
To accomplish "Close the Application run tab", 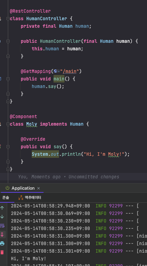I will coord(39,188).
